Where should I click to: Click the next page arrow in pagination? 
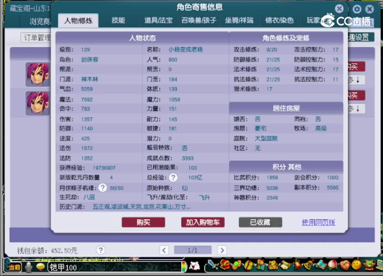(222, 250)
